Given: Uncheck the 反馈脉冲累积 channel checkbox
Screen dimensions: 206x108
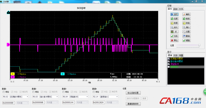Looking at the screenshot, I should pos(169,59).
